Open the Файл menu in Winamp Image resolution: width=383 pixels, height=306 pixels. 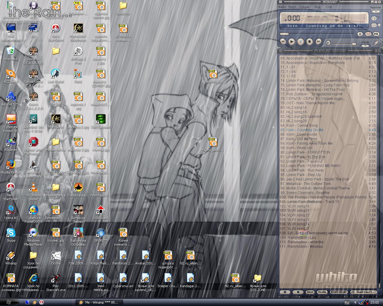point(282,7)
